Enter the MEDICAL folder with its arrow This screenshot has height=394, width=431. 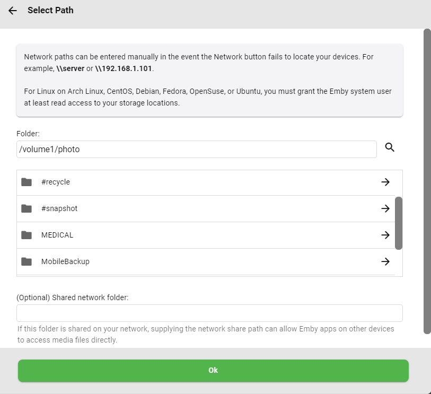[385, 234]
